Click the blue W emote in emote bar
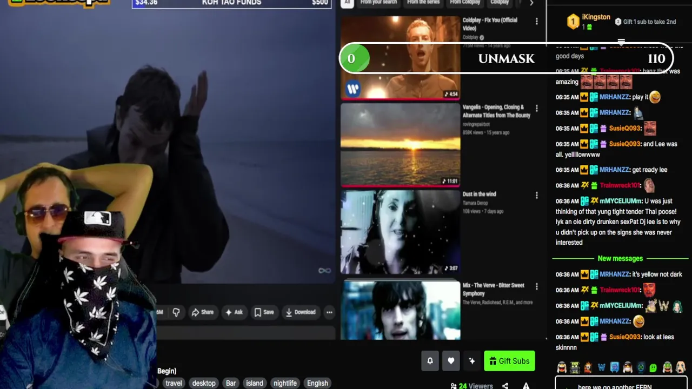The height and width of the screenshot is (389, 692). click(x=601, y=367)
